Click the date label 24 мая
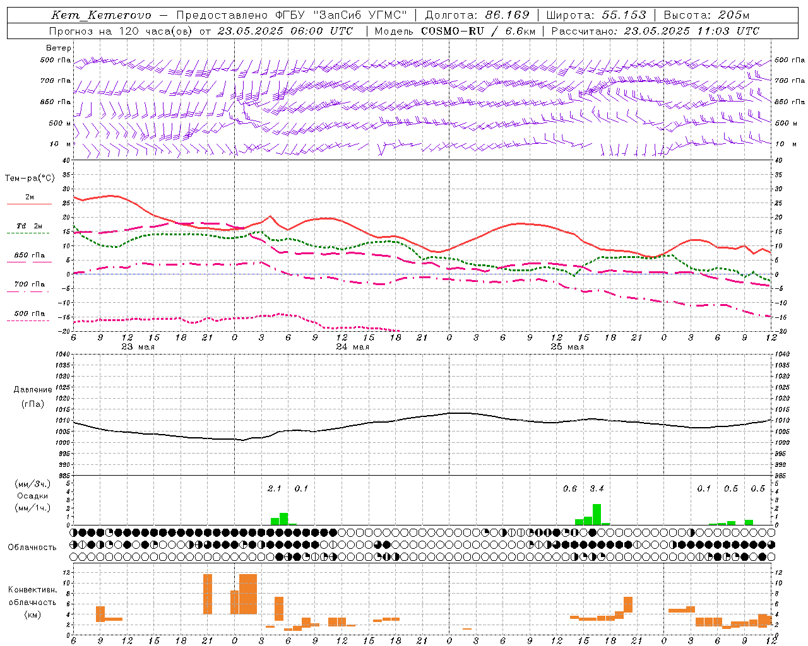This screenshot has width=808, height=646. [352, 347]
